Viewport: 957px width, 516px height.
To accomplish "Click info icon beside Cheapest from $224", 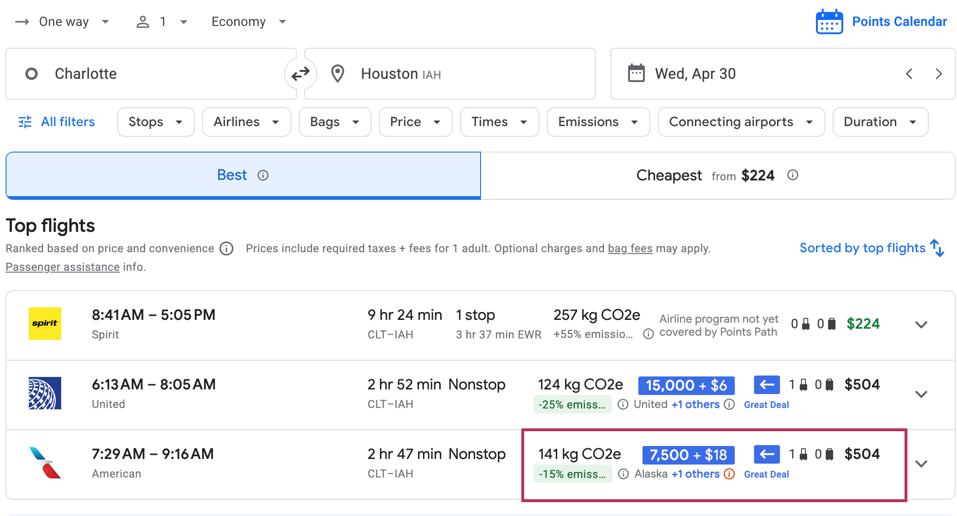I will pos(792,175).
